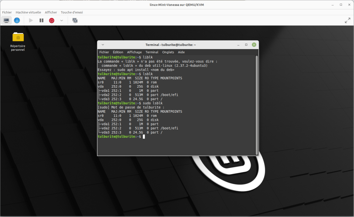Open the Afficher menu
The height and width of the screenshot is (217, 354).
(x=51, y=12)
